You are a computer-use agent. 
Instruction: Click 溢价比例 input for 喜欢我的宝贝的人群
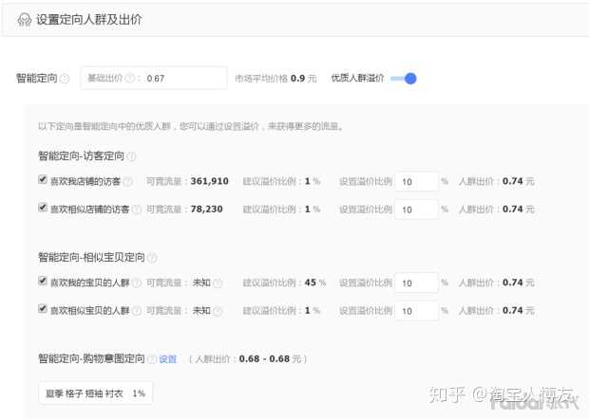(x=416, y=283)
